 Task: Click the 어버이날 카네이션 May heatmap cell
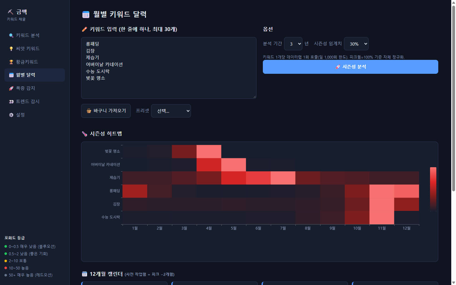(x=234, y=165)
